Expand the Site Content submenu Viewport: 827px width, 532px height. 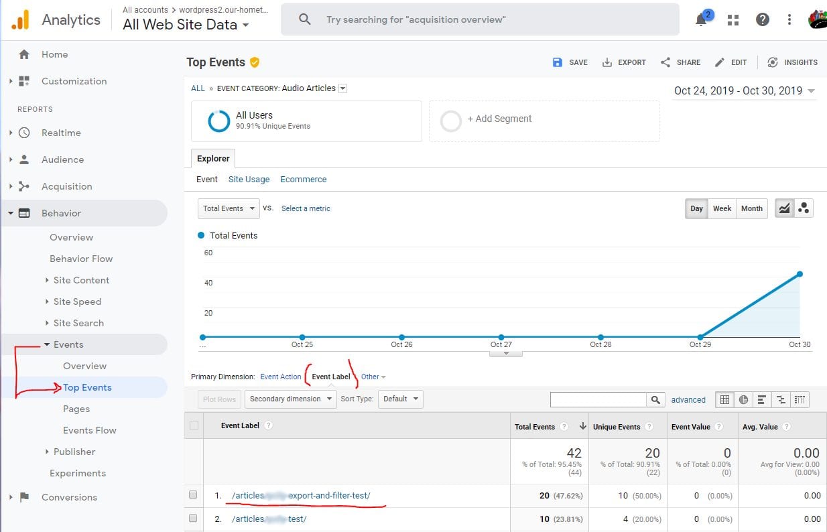tap(47, 280)
